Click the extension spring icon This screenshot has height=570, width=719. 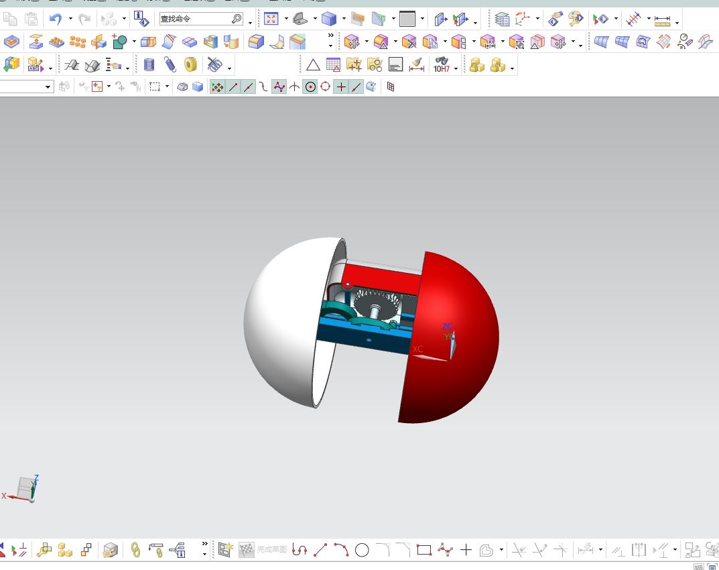(170, 64)
